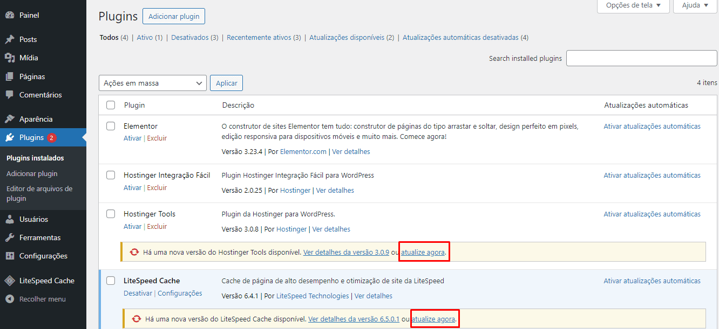Click the Search installed plugins field

coord(641,58)
